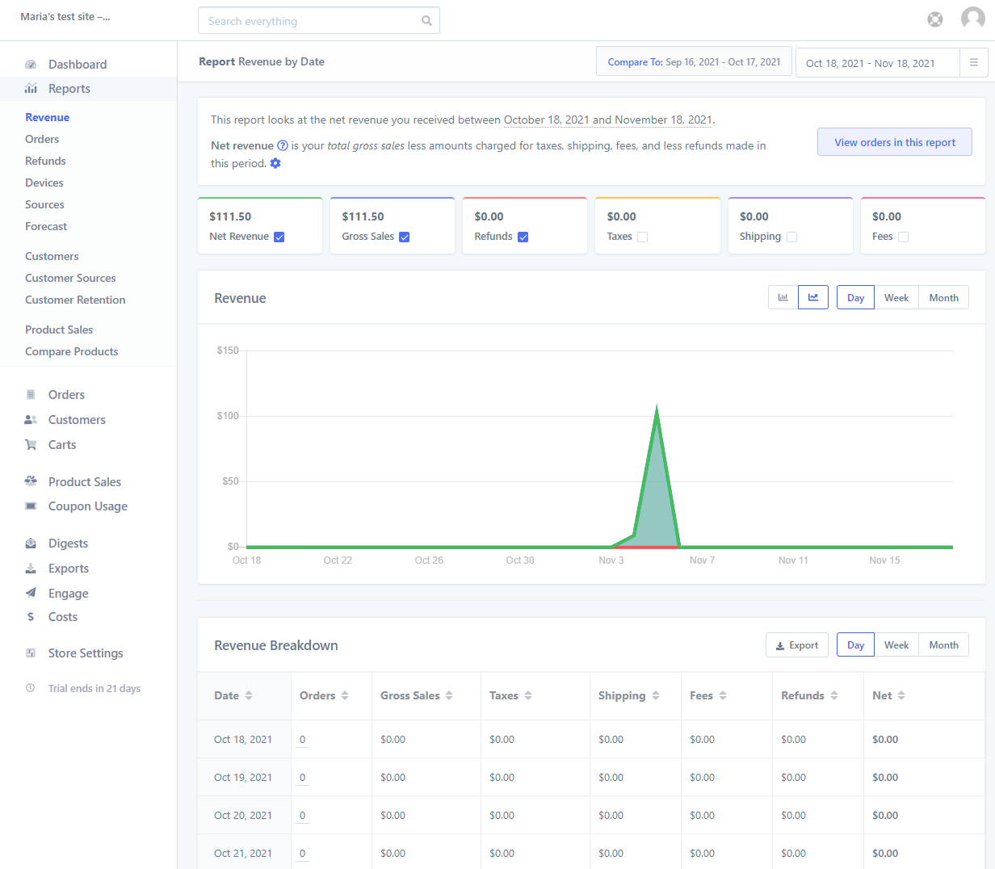Click the Product Sales boxes icon
The image size is (995, 869).
click(x=31, y=481)
